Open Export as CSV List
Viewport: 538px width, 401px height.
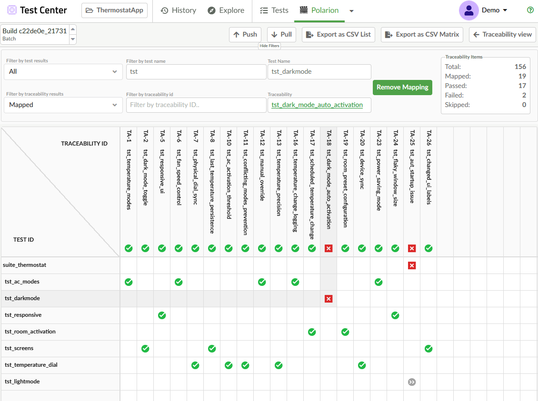[x=338, y=34]
